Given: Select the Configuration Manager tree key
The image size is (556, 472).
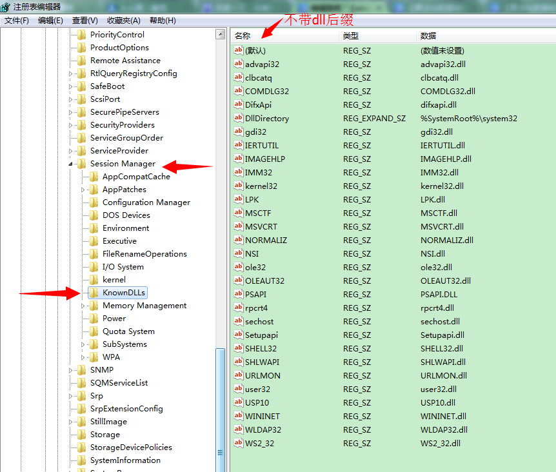Looking at the screenshot, I should (146, 202).
